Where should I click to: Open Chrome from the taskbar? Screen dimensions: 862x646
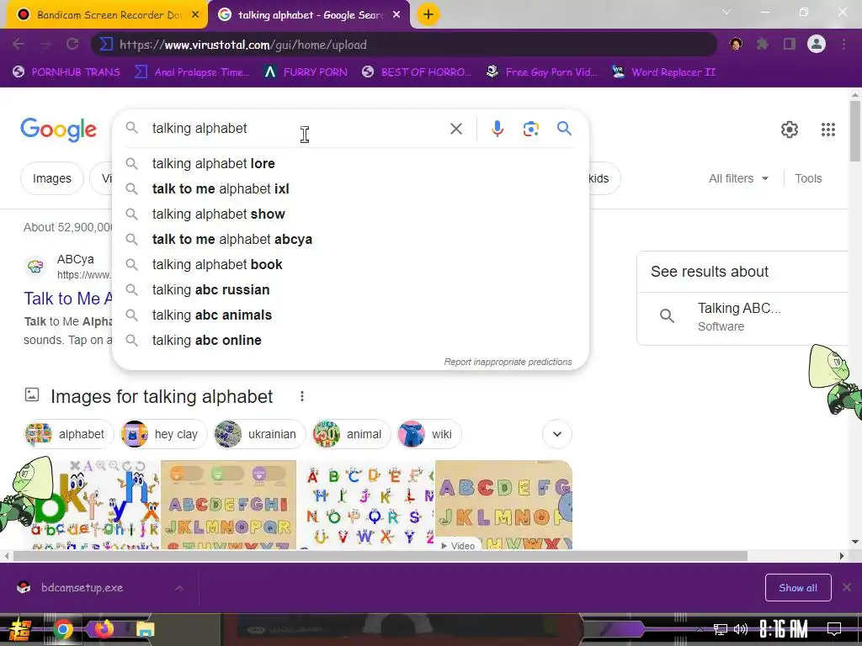62,629
